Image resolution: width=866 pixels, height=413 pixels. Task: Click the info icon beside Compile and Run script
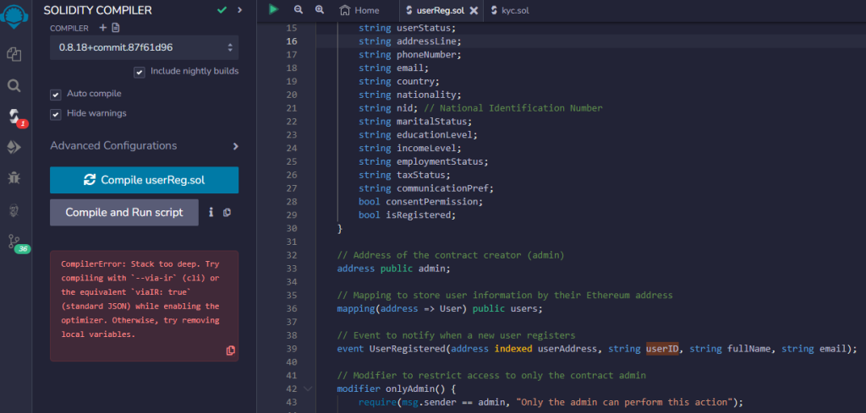tap(211, 212)
